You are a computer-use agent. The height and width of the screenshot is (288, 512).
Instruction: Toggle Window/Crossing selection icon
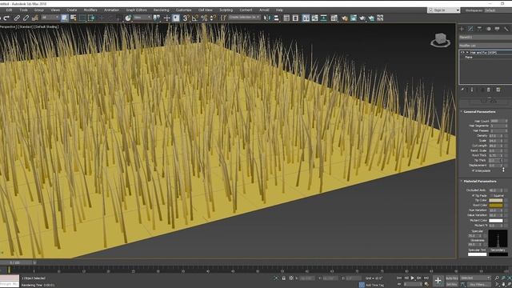point(91,18)
